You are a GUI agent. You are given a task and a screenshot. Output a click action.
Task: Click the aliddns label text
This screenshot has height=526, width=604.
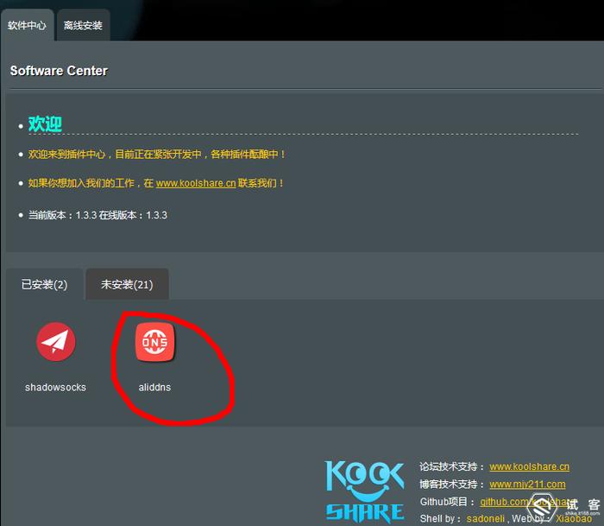click(x=154, y=387)
